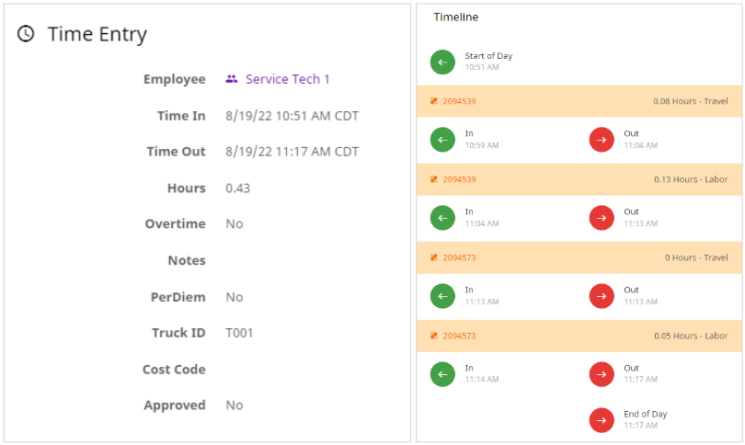Click the red Out icon above End of Day

(602, 374)
